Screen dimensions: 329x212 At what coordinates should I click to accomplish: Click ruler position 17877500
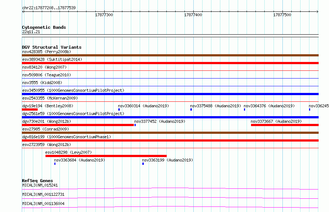(282, 15)
